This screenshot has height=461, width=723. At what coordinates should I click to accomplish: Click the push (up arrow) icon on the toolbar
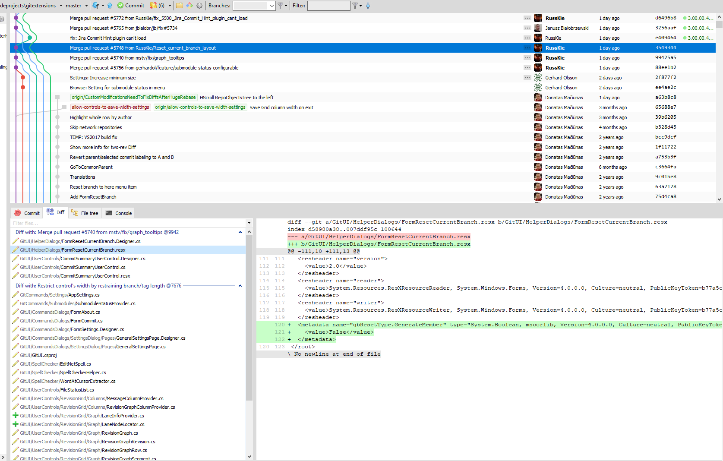click(x=110, y=6)
